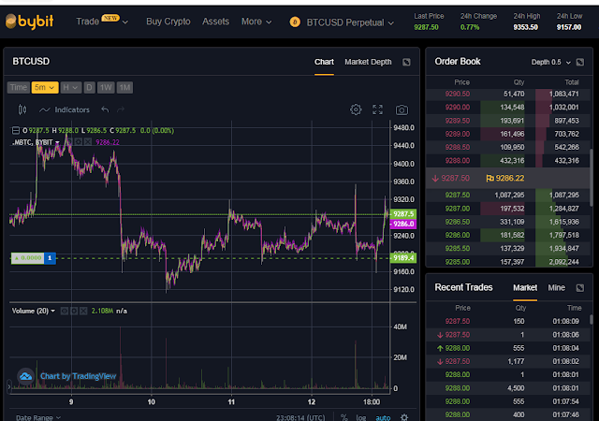The height and width of the screenshot is (421, 599).
Task: Enter fullscreen chart mode icon
Action: point(377,109)
